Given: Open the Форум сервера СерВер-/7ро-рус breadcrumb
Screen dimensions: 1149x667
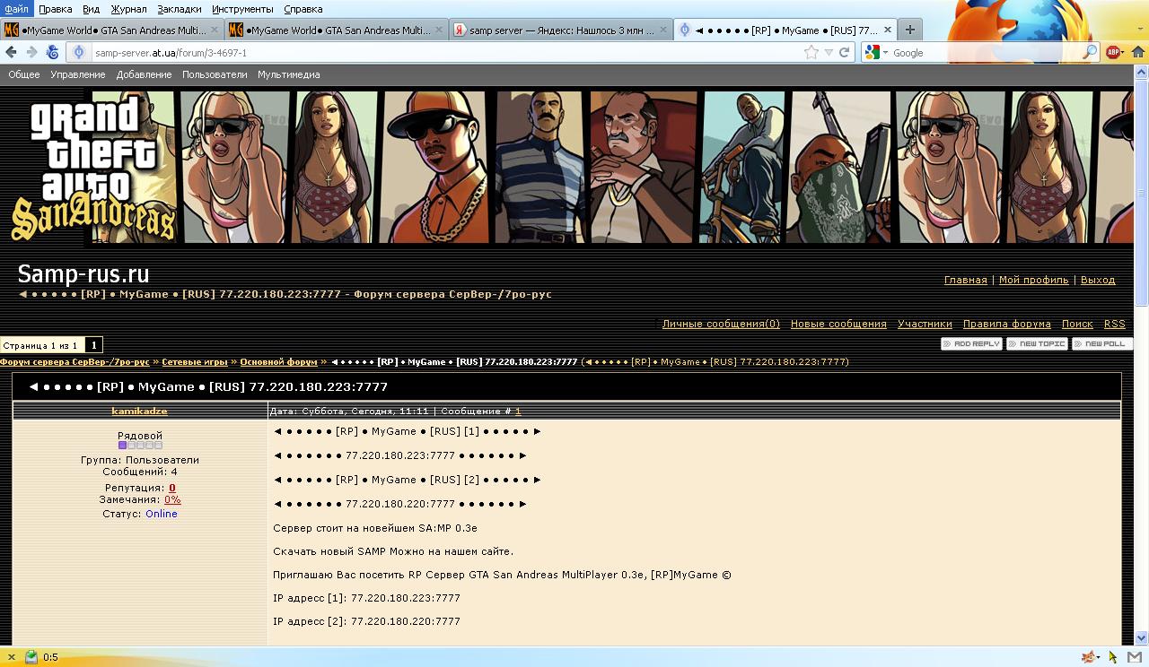Looking at the screenshot, I should point(75,362).
